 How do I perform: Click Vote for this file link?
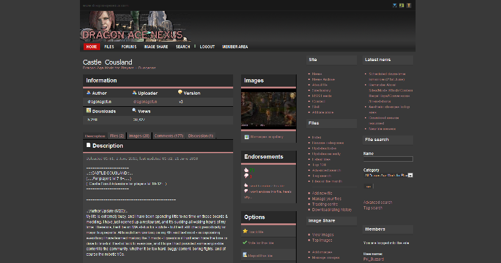pos(261,243)
